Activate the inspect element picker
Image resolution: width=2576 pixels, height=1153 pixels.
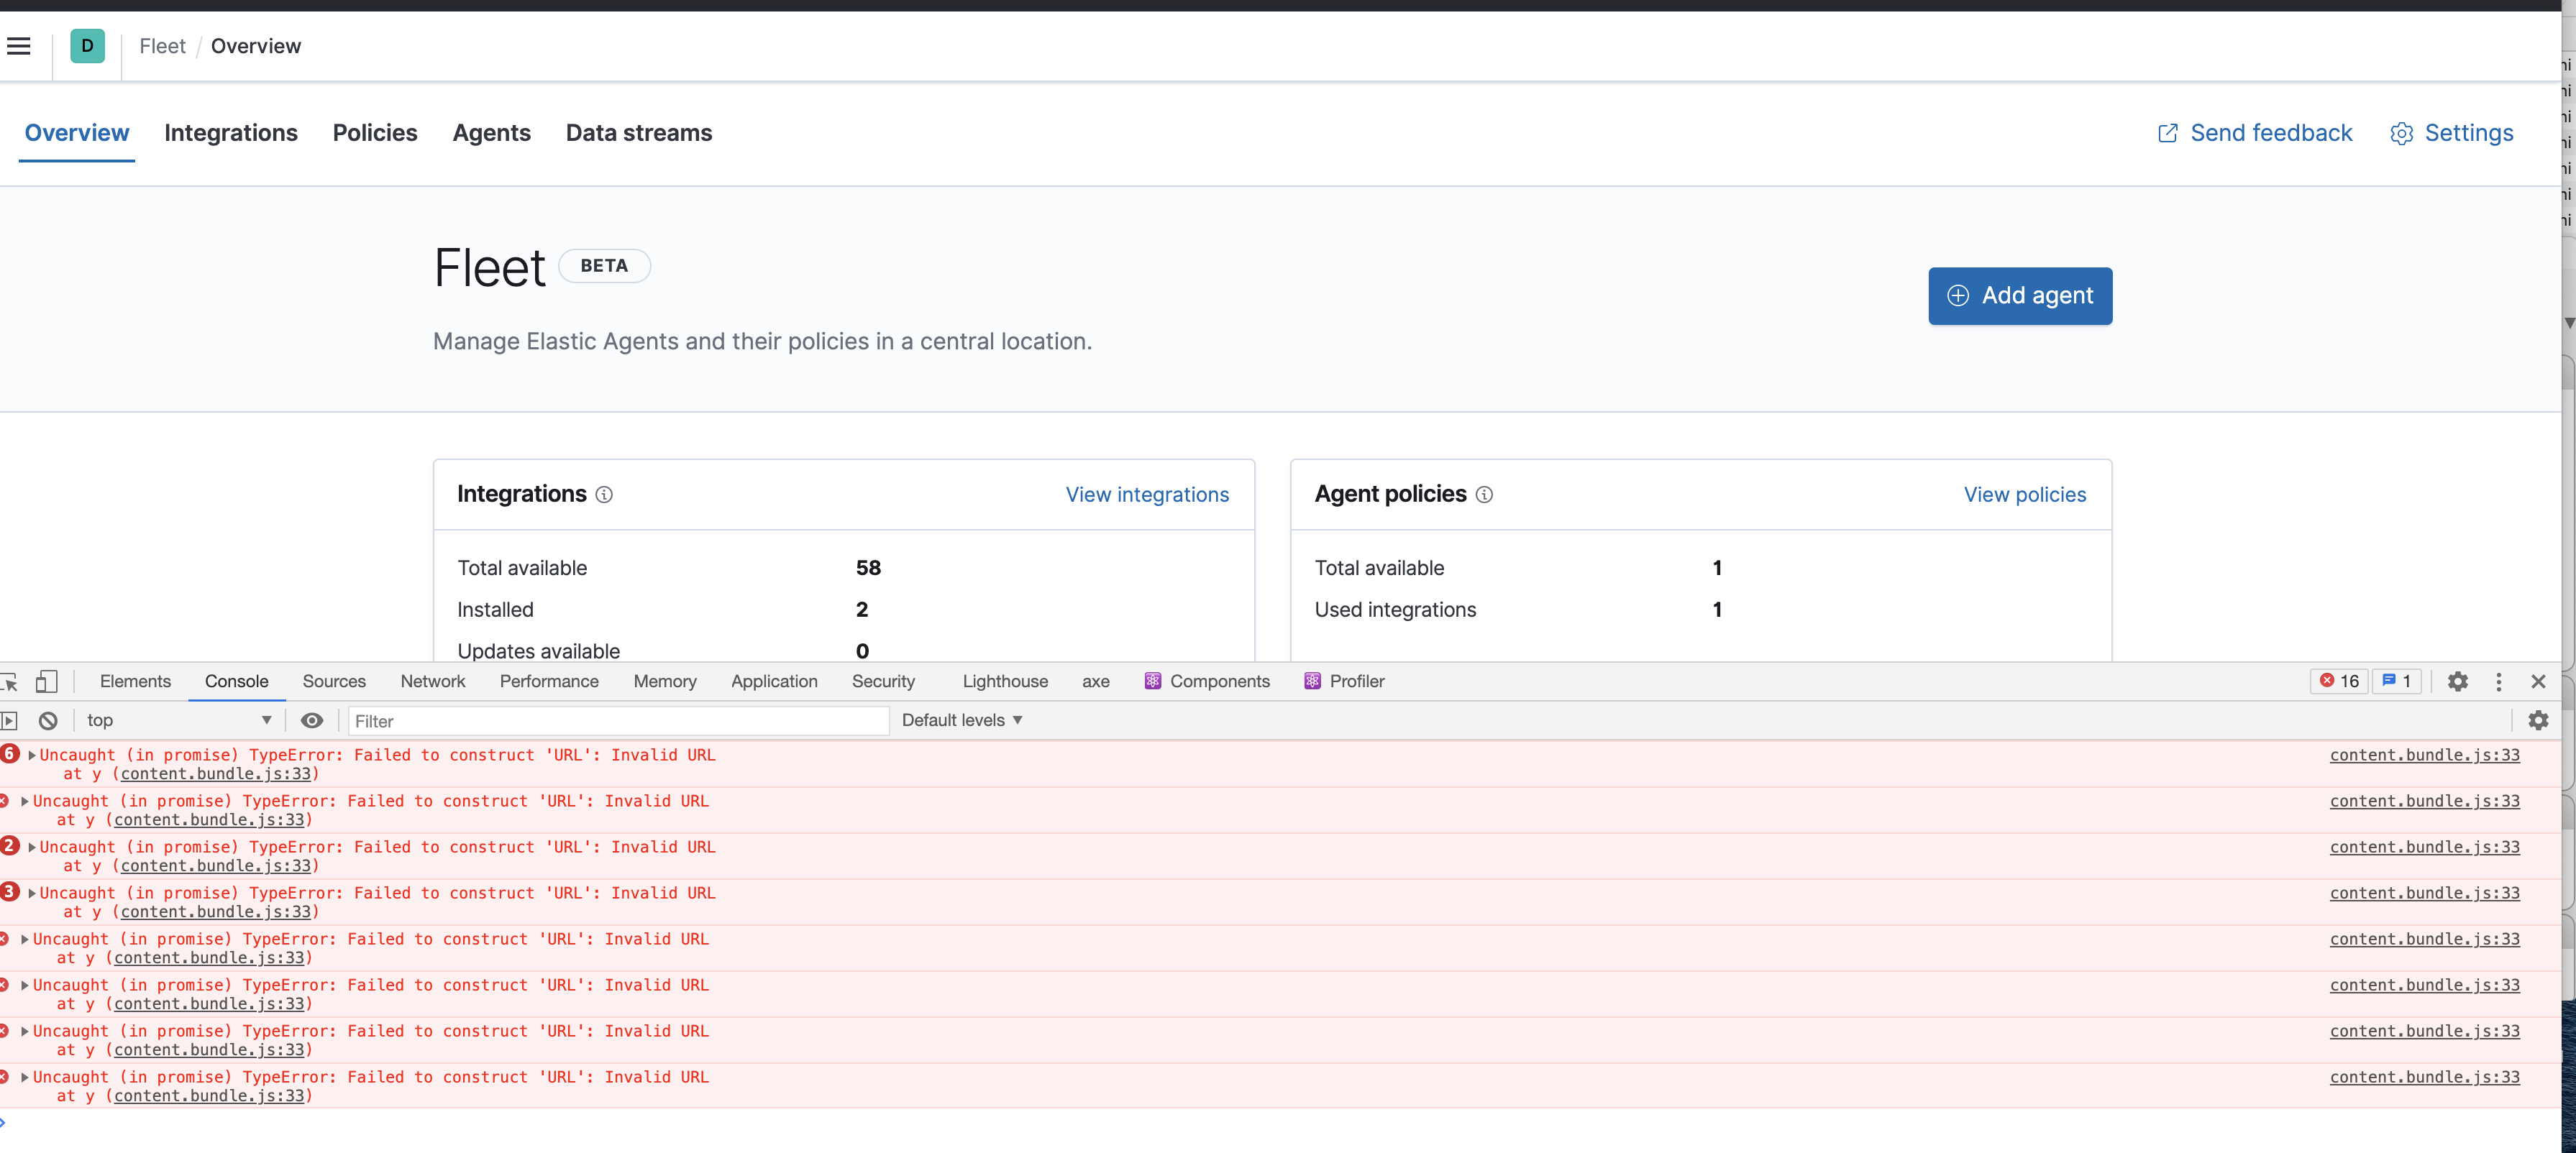9,681
